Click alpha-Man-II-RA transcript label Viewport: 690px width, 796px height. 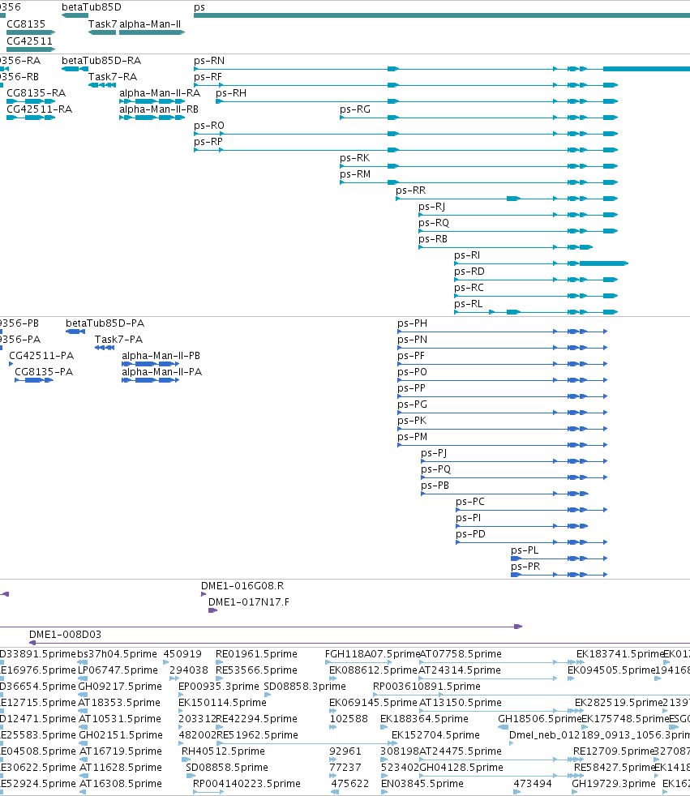pos(160,93)
